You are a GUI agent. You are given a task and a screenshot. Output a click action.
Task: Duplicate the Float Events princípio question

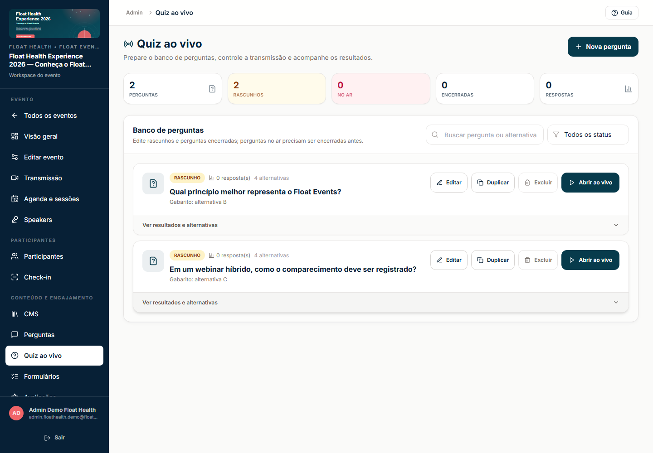coord(493,183)
